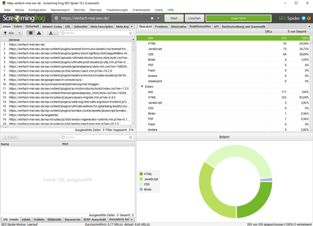Open the SERP-Ausschnitt tab at the bottom
The image size is (313, 226).
[x=95, y=219]
